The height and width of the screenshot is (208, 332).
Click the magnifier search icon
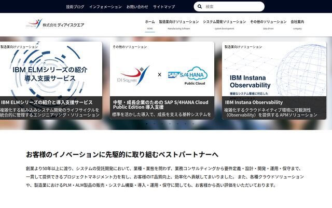click(x=199, y=7)
